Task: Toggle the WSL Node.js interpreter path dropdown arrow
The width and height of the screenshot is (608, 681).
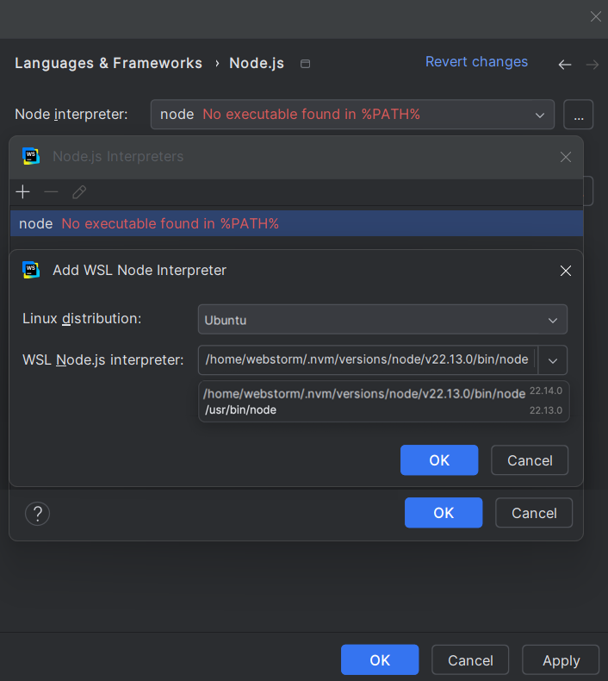Action: point(553,360)
